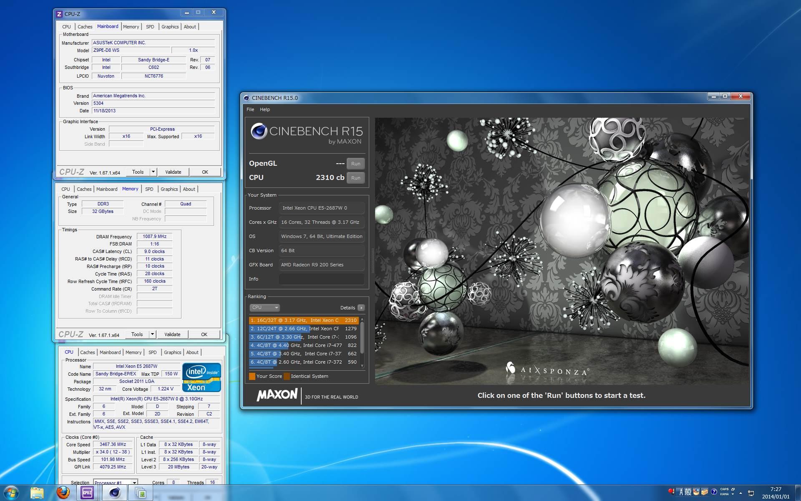Screen dimensions: 801x501
Task: Switch to SPD tab in top CPU-Z window
Action: point(150,27)
